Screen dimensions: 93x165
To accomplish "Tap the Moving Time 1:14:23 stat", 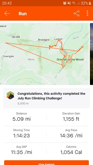I will [x=21, y=134].
